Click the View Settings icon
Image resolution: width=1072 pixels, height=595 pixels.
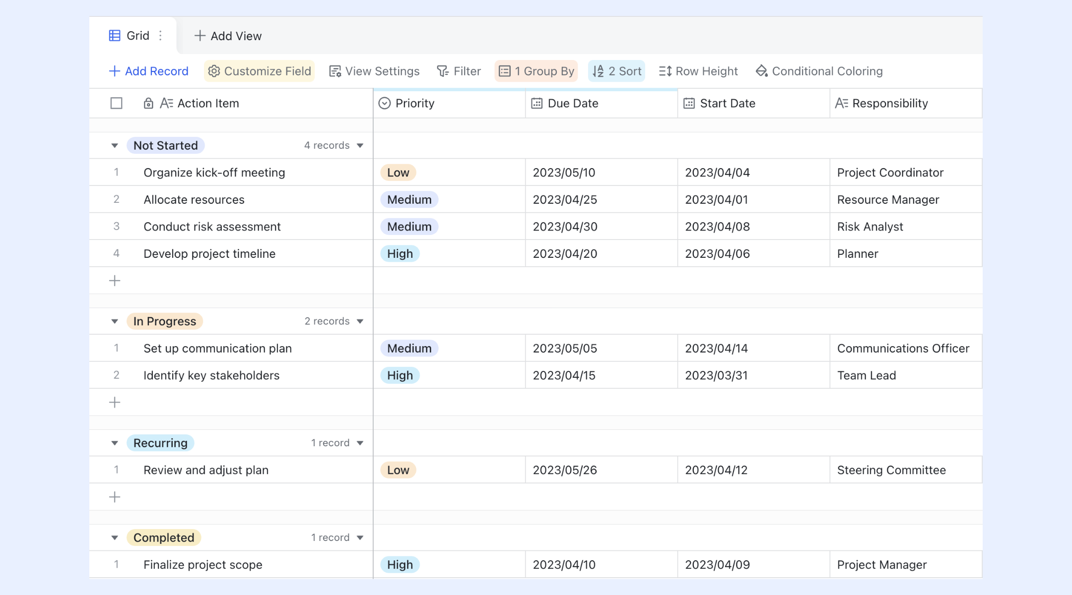[335, 71]
